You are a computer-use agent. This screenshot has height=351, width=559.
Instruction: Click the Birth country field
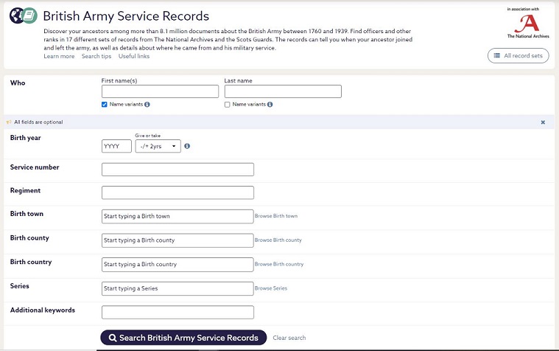[177, 265]
